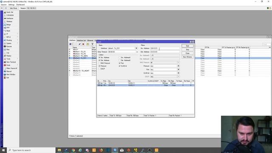Open Firefox from the taskbar
The image size is (272, 153).
coord(101,150)
